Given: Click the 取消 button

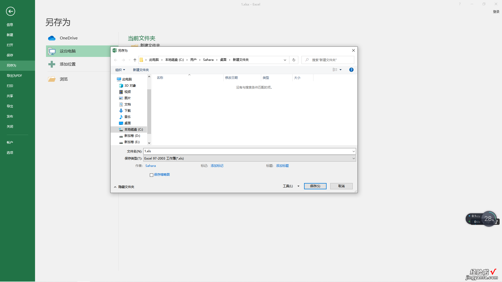Looking at the screenshot, I should pyautogui.click(x=341, y=186).
